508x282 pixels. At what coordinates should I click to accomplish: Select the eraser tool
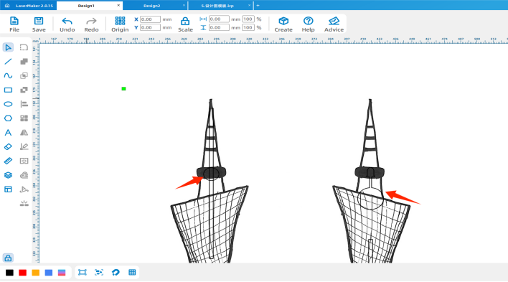click(x=8, y=146)
